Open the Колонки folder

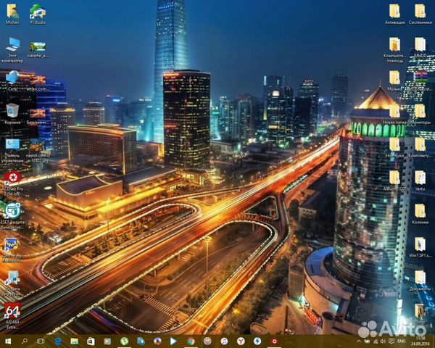click(420, 214)
